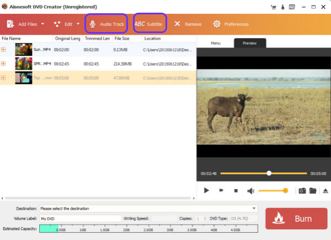This screenshot has width=331, height=240.
Task: Open the Subtitle settings
Action: click(x=149, y=24)
